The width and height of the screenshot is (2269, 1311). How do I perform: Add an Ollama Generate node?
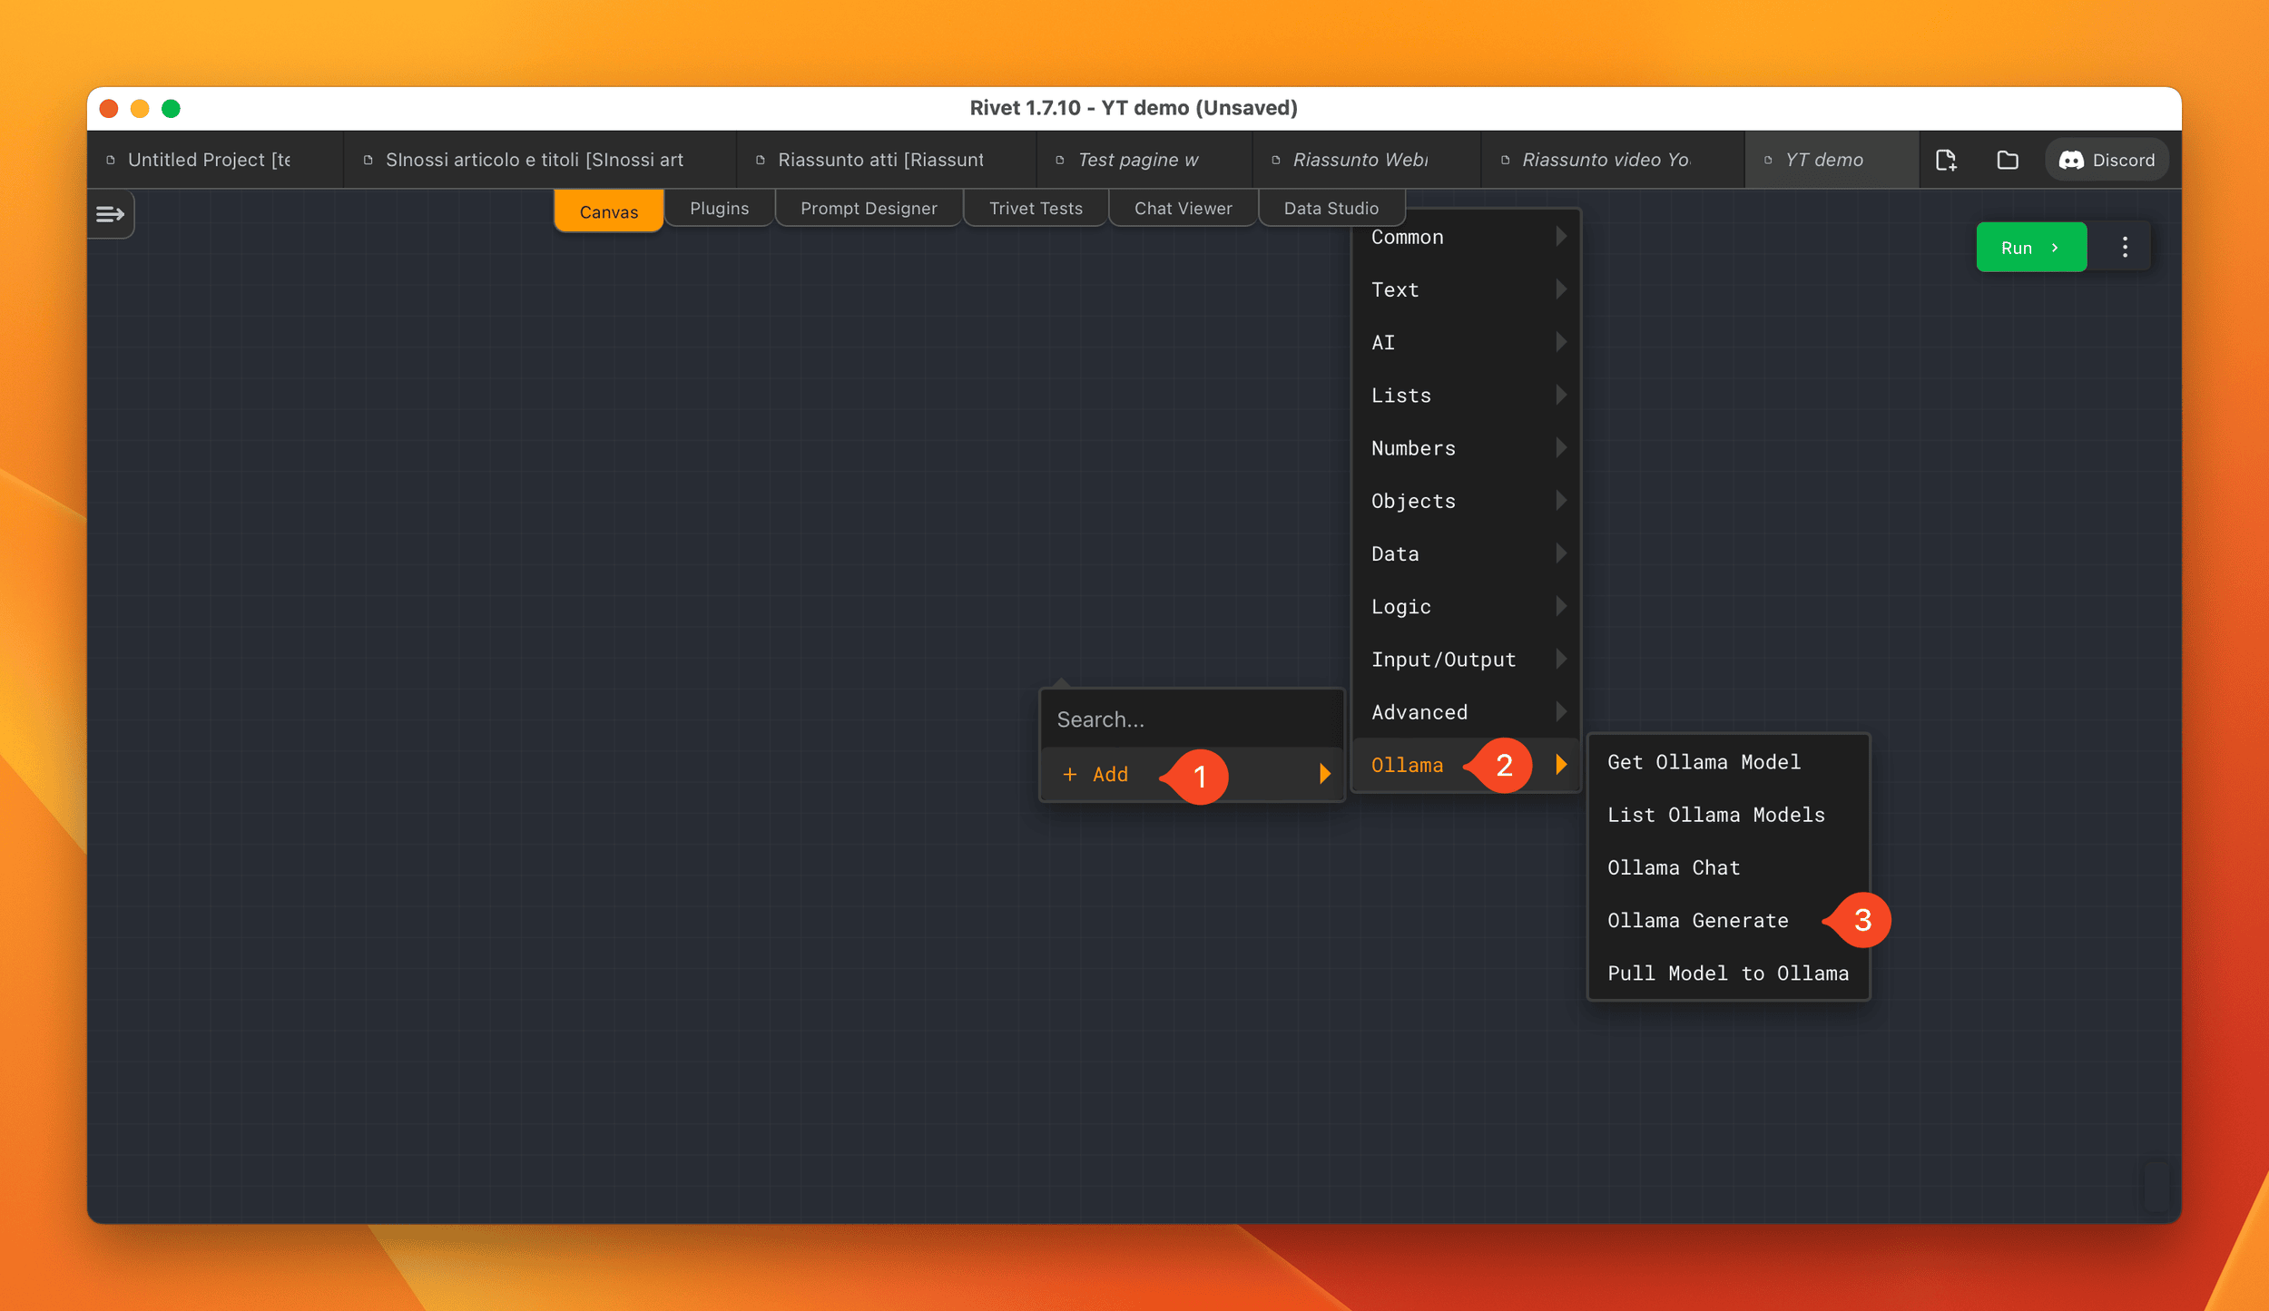1728,920
